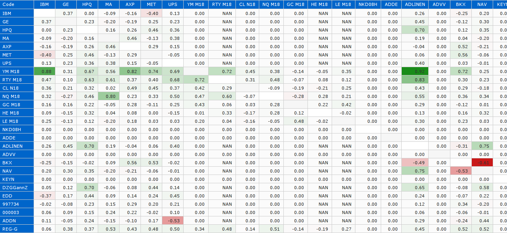Click the KEYN row label
Screen dimensions: 507x233
pyautogui.click(x=17, y=179)
